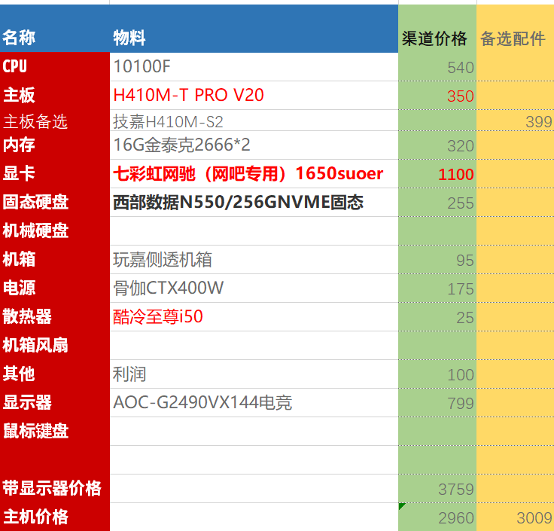Select the SSD price 255
Screen dimensions: 554x531
coord(437,203)
